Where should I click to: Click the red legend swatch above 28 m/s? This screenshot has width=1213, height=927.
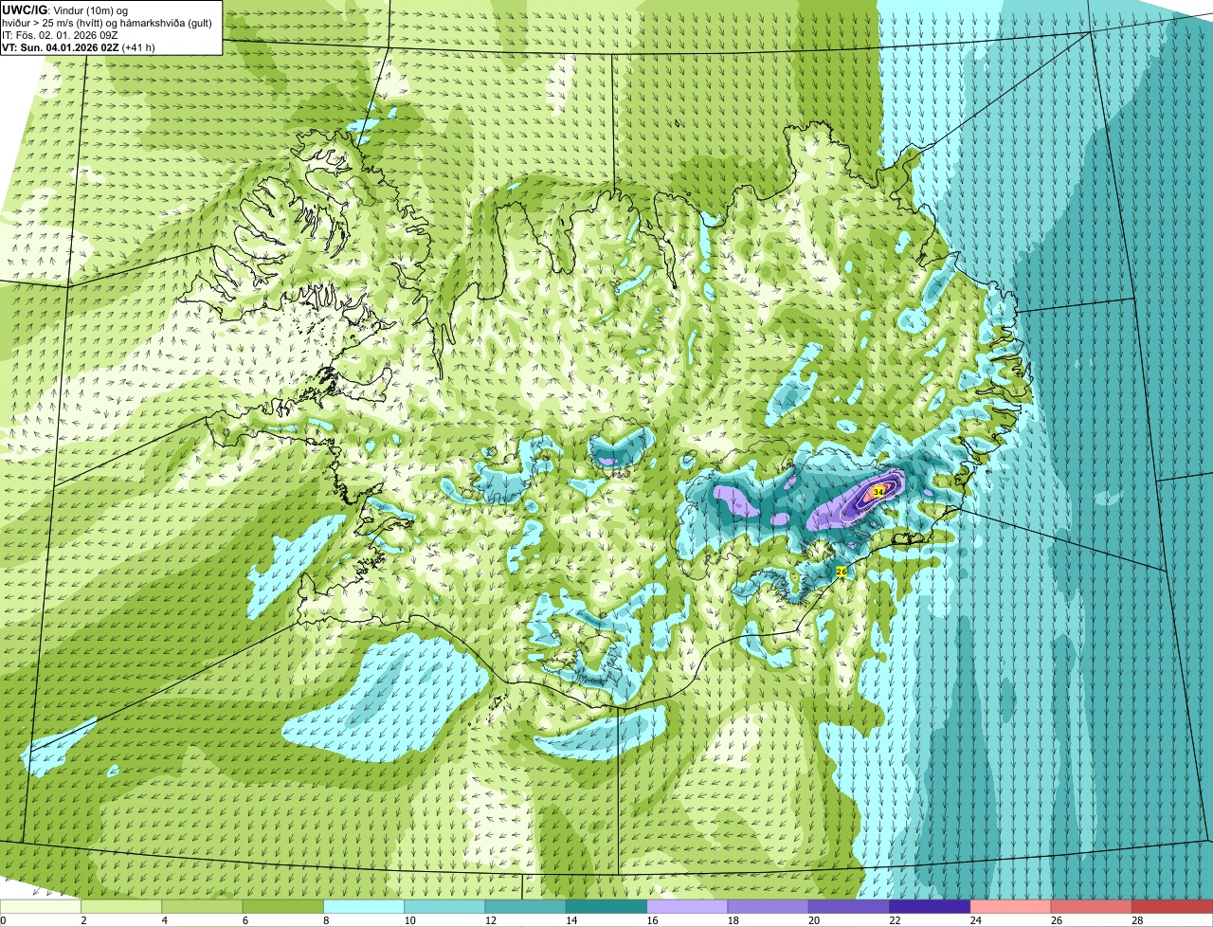pyautogui.click(x=1172, y=906)
